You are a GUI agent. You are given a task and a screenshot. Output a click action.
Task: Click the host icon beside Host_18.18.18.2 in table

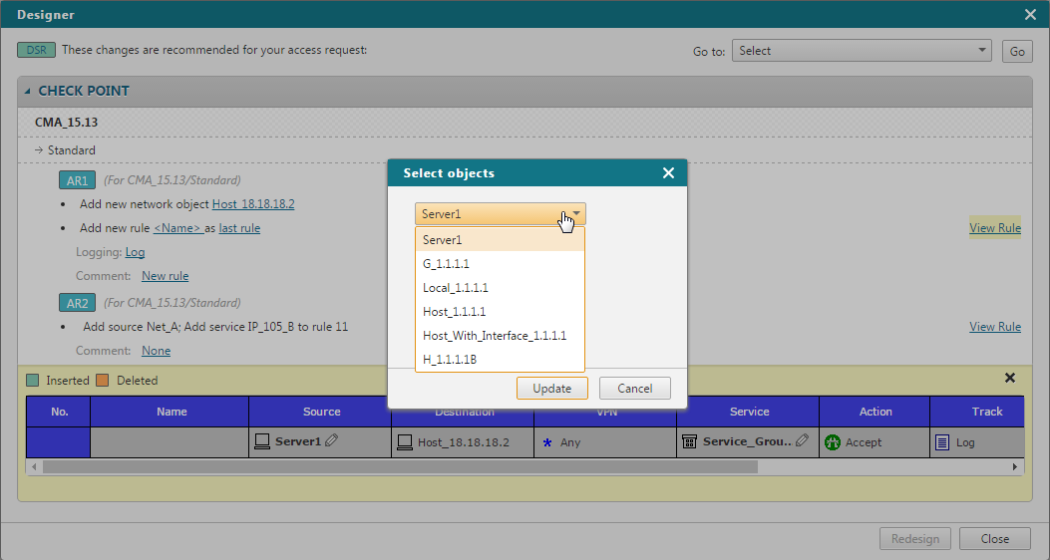404,441
